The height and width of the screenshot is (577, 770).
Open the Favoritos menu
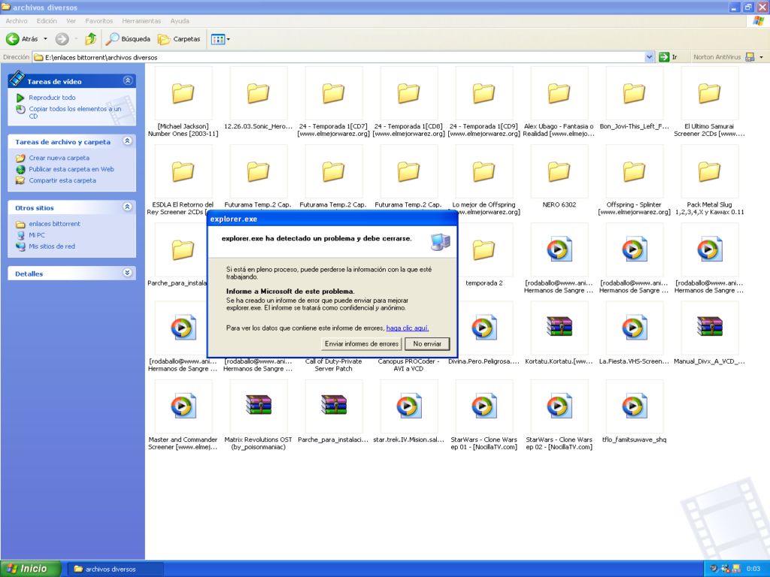click(99, 21)
